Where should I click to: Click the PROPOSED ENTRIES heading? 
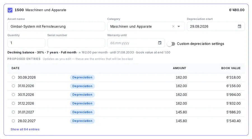click(x=24, y=59)
